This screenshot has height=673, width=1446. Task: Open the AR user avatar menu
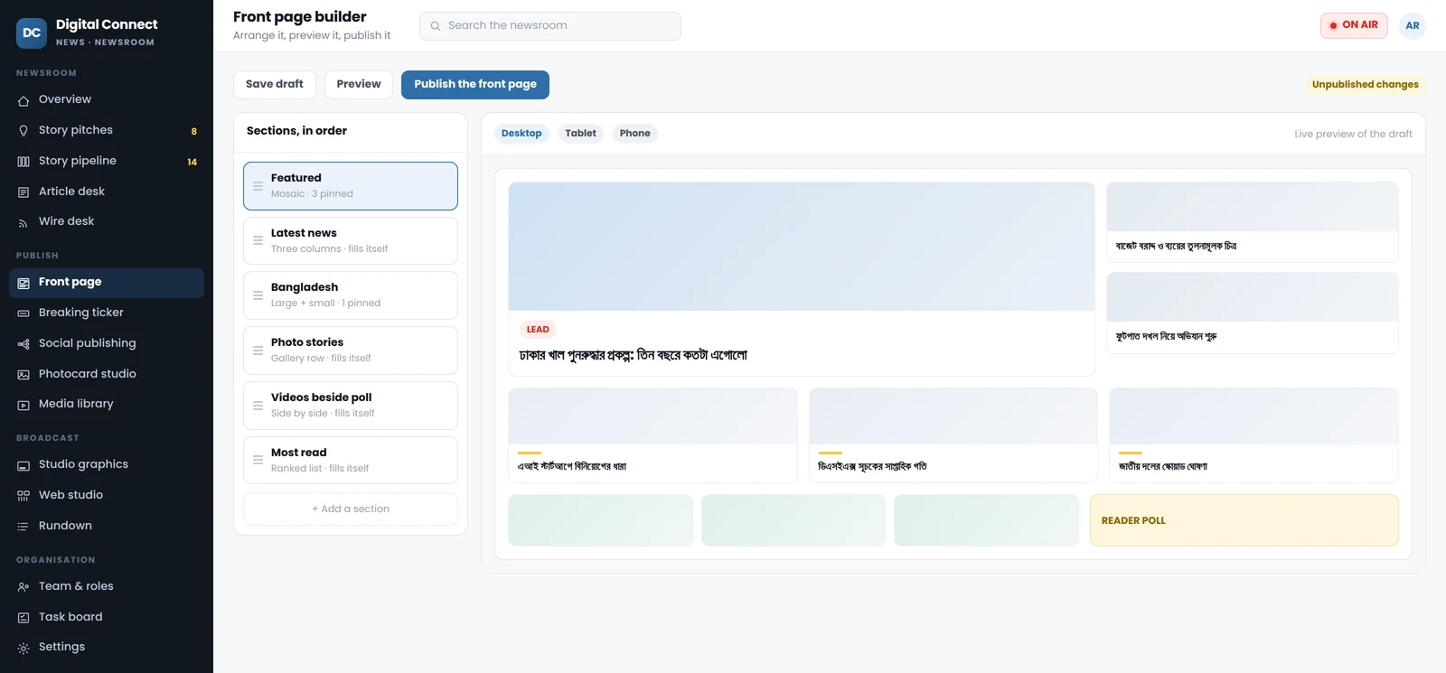1413,26
